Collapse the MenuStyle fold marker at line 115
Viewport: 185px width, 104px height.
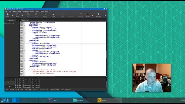pos(25,42)
